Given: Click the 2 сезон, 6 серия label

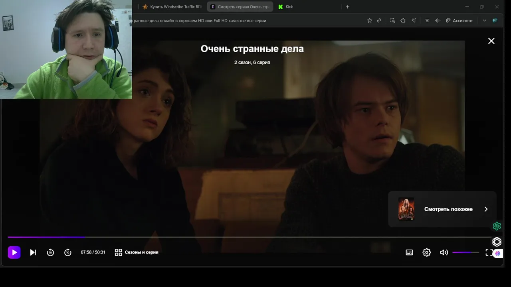Looking at the screenshot, I should coord(252,62).
